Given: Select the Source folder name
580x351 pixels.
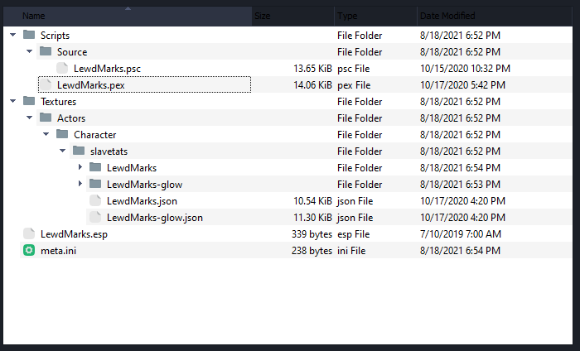Looking at the screenshot, I should coord(72,52).
